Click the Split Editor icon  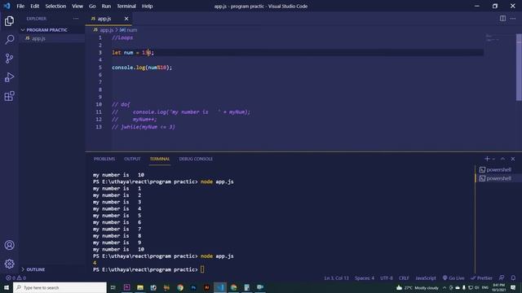tap(502, 19)
